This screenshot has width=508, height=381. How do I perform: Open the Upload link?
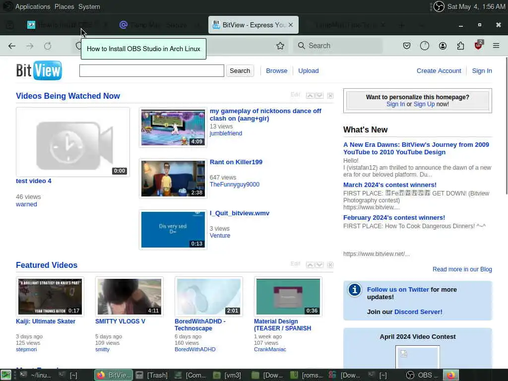point(309,70)
